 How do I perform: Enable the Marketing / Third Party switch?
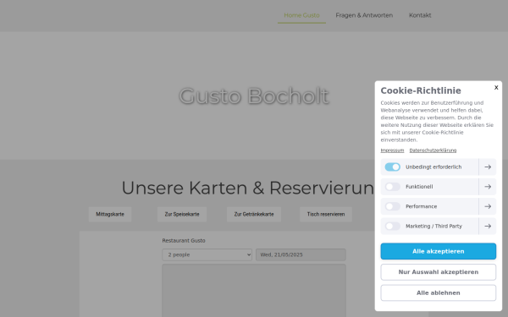click(x=392, y=226)
